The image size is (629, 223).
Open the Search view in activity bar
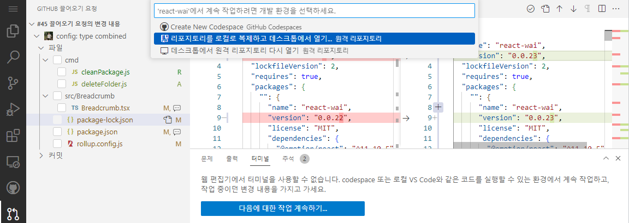[x=13, y=57]
